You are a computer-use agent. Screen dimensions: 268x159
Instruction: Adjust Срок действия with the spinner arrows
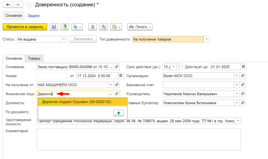[179, 67]
